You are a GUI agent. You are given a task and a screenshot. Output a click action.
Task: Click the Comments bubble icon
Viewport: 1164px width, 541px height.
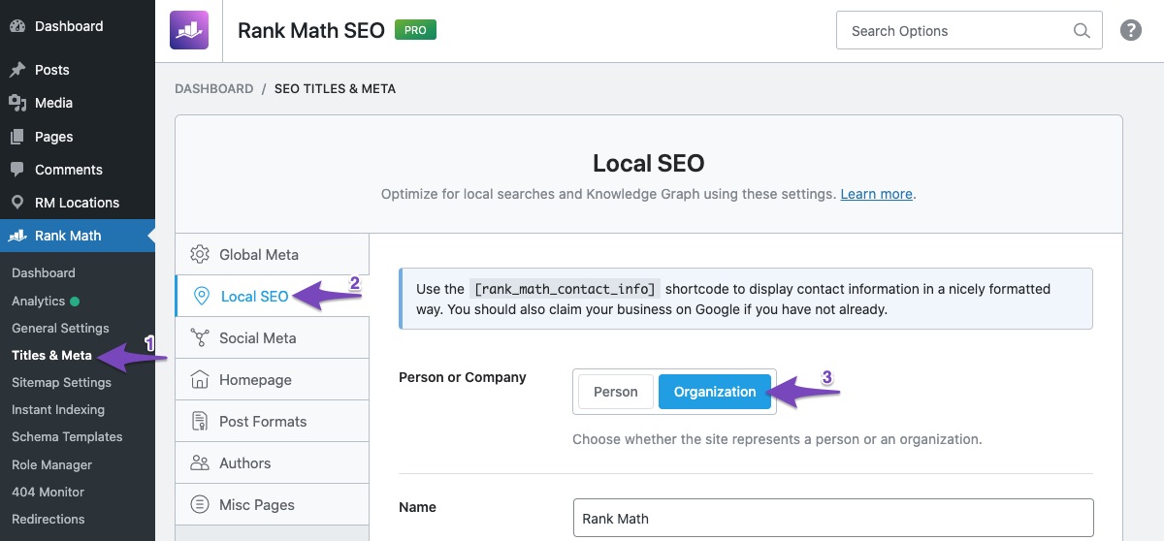pyautogui.click(x=17, y=170)
